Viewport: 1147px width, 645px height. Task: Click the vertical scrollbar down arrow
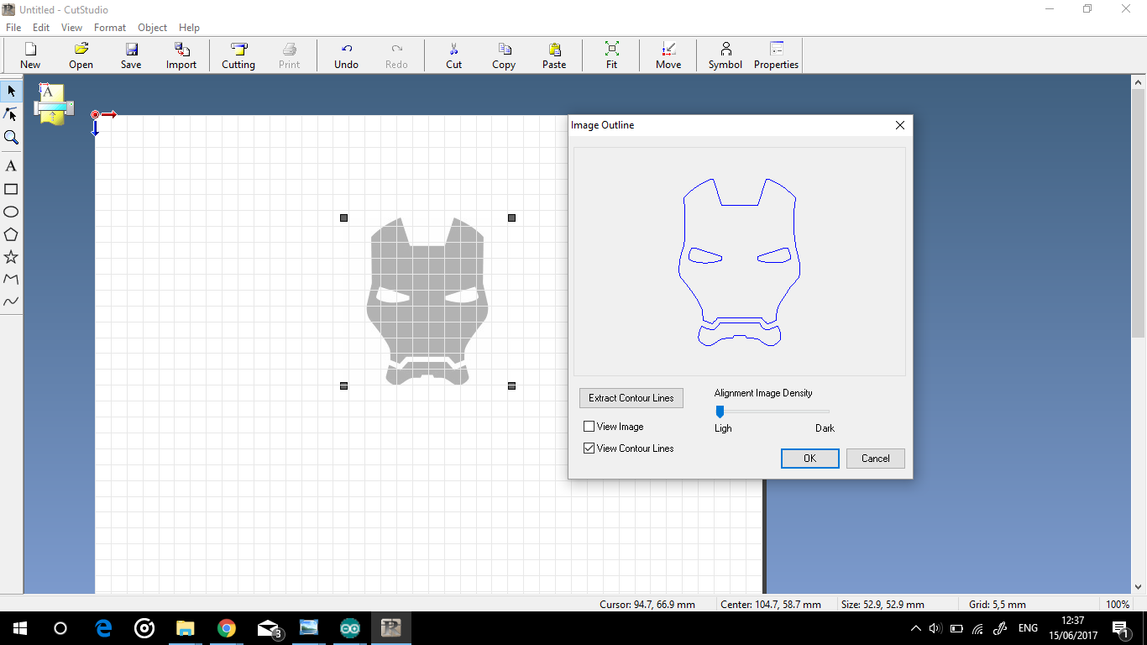point(1139,587)
